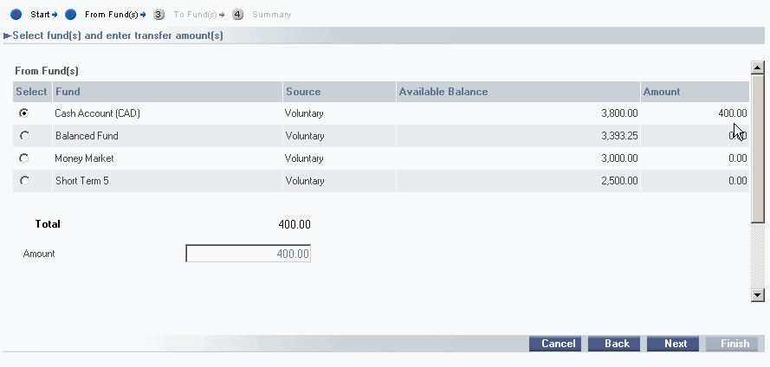770x367 pixels.
Task: Click the Fund column header
Action: coord(68,92)
